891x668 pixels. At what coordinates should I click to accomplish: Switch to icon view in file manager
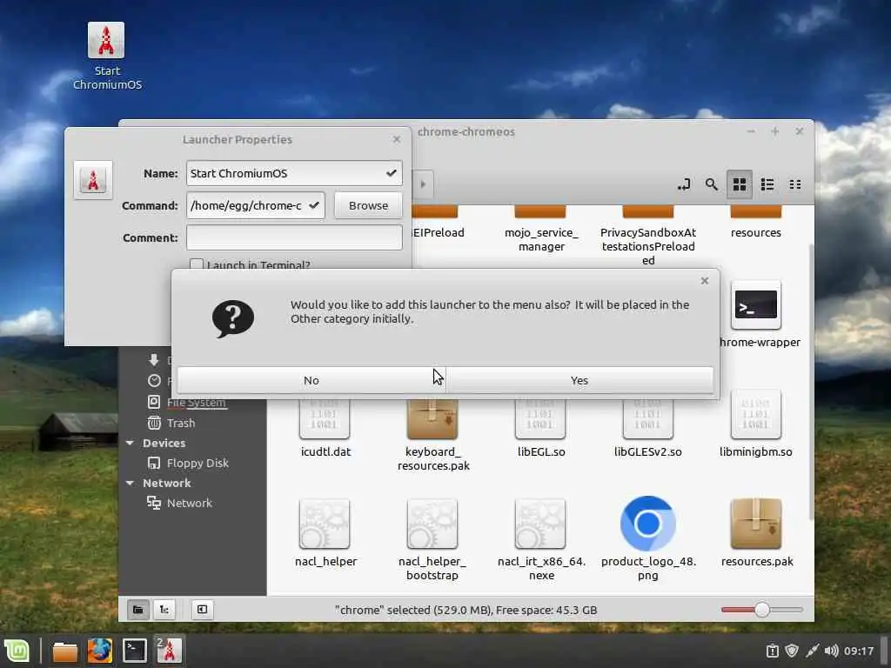(x=740, y=184)
